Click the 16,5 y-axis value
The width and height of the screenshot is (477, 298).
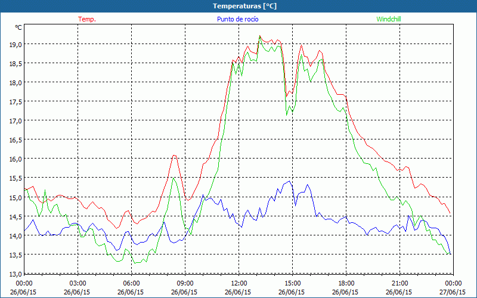point(16,140)
